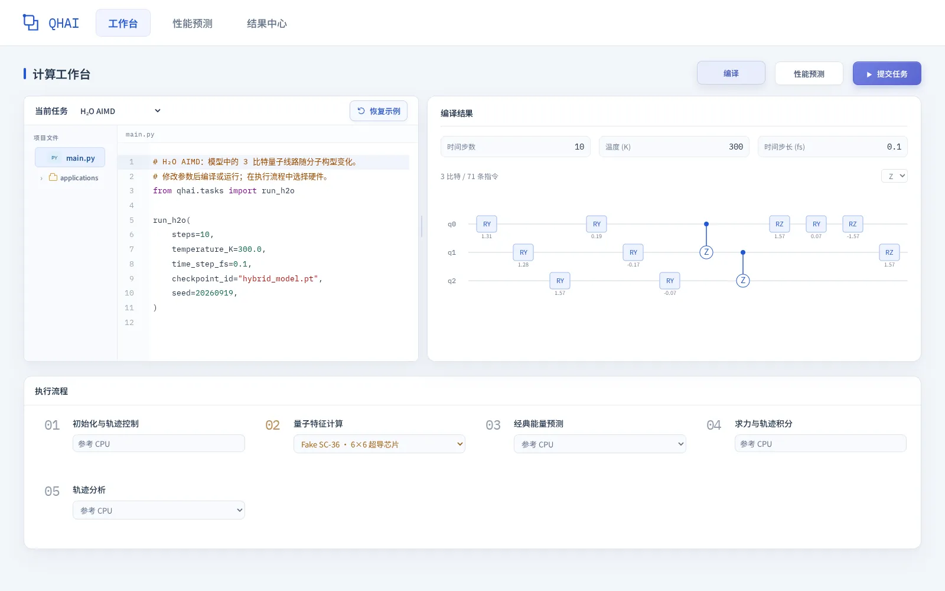
Task: Click the 温度 (K) input field
Action: 674,147
